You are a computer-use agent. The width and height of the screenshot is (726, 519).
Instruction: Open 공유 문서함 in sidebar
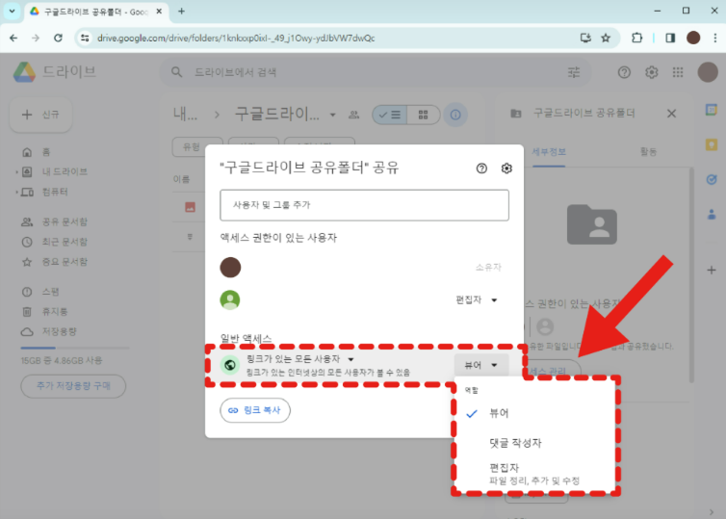pyautogui.click(x=65, y=221)
